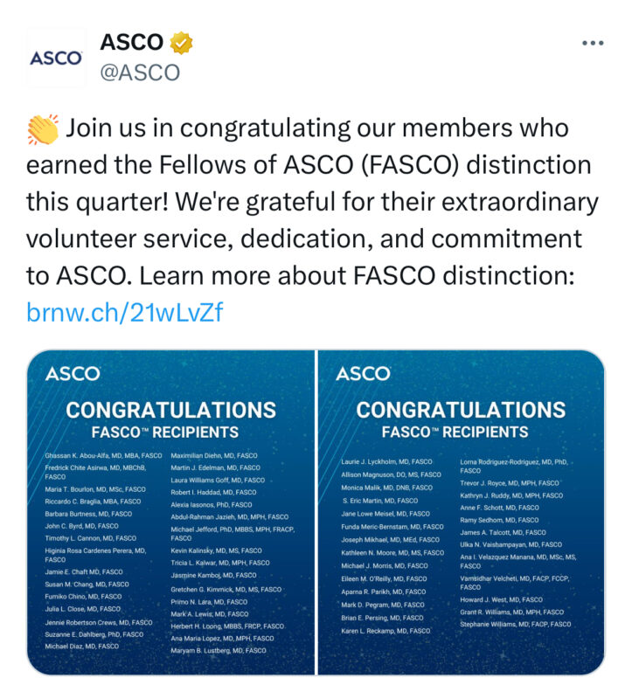Click ASCO logo in left image

73,374
